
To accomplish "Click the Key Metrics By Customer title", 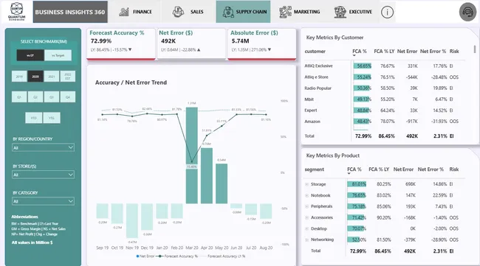I will (x=335, y=38).
